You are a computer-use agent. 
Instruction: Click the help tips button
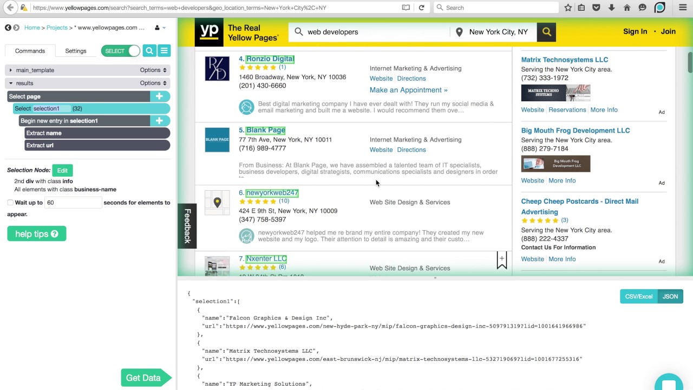tap(37, 234)
